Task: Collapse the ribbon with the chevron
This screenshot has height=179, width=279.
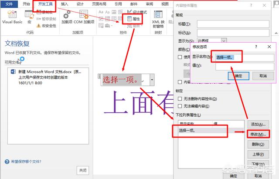Action: tap(276, 33)
